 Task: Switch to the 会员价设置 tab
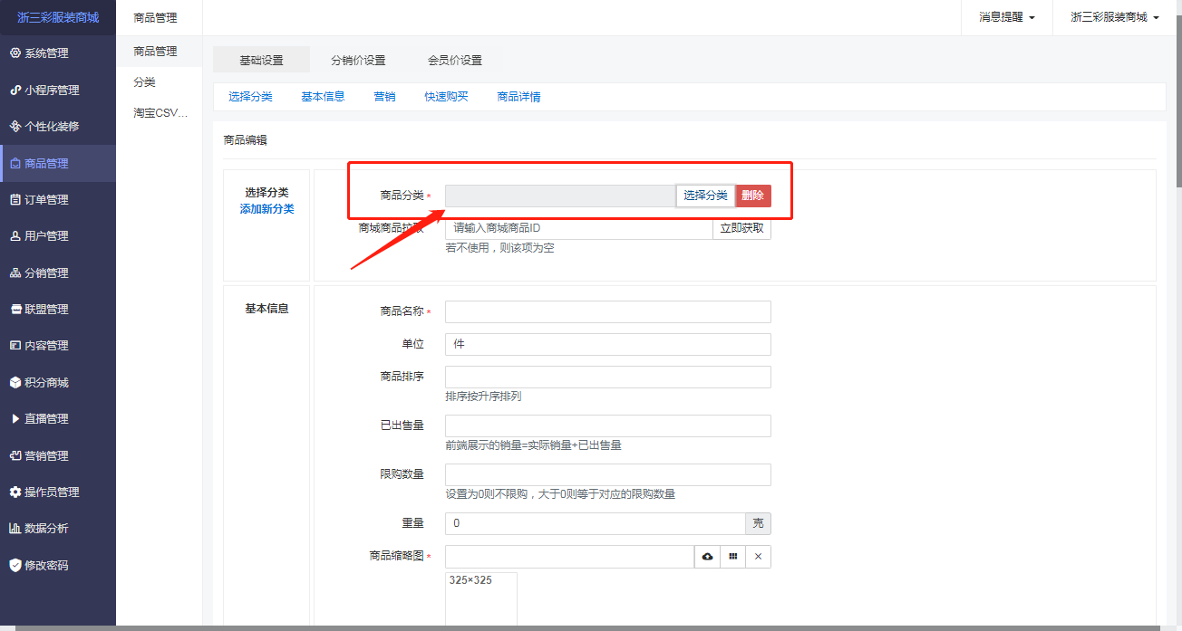point(455,60)
